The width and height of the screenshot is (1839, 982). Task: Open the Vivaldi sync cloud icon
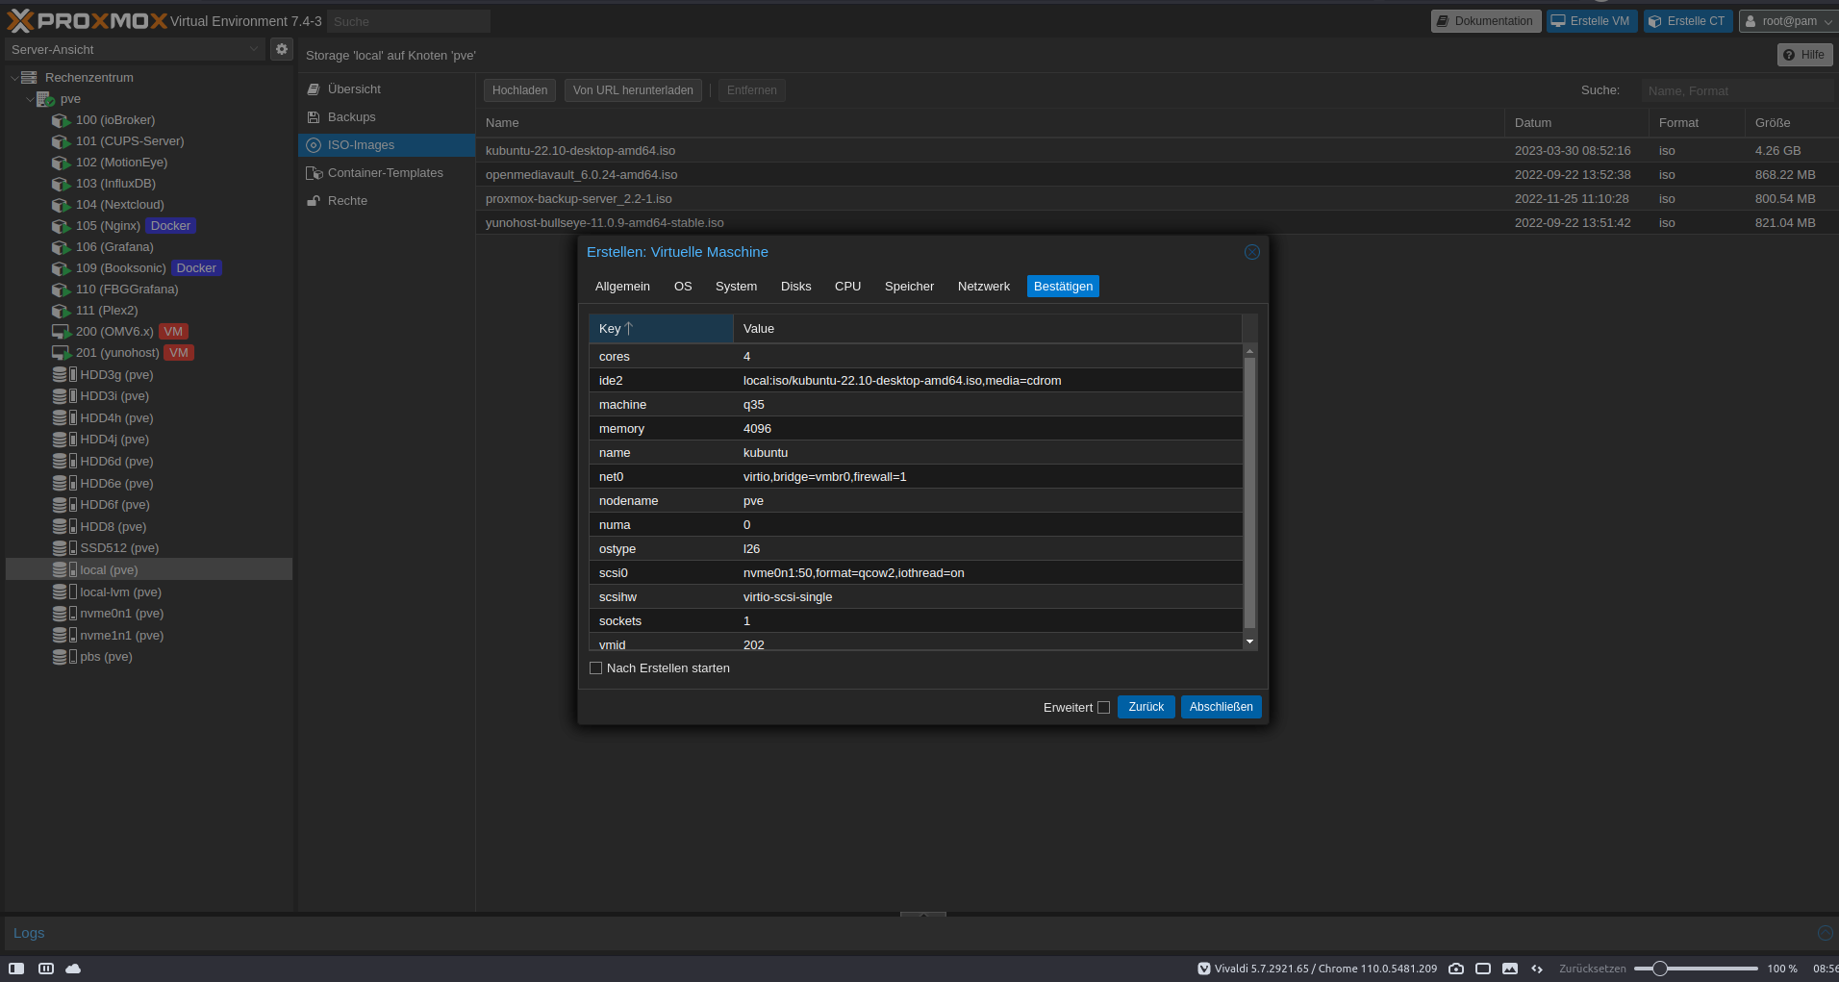tap(73, 969)
